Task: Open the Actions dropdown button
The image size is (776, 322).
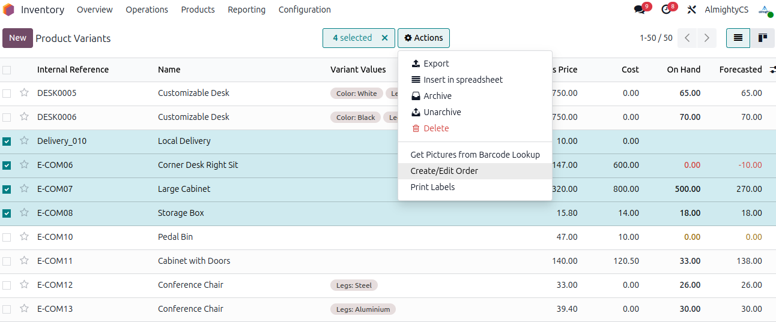Action: 423,38
